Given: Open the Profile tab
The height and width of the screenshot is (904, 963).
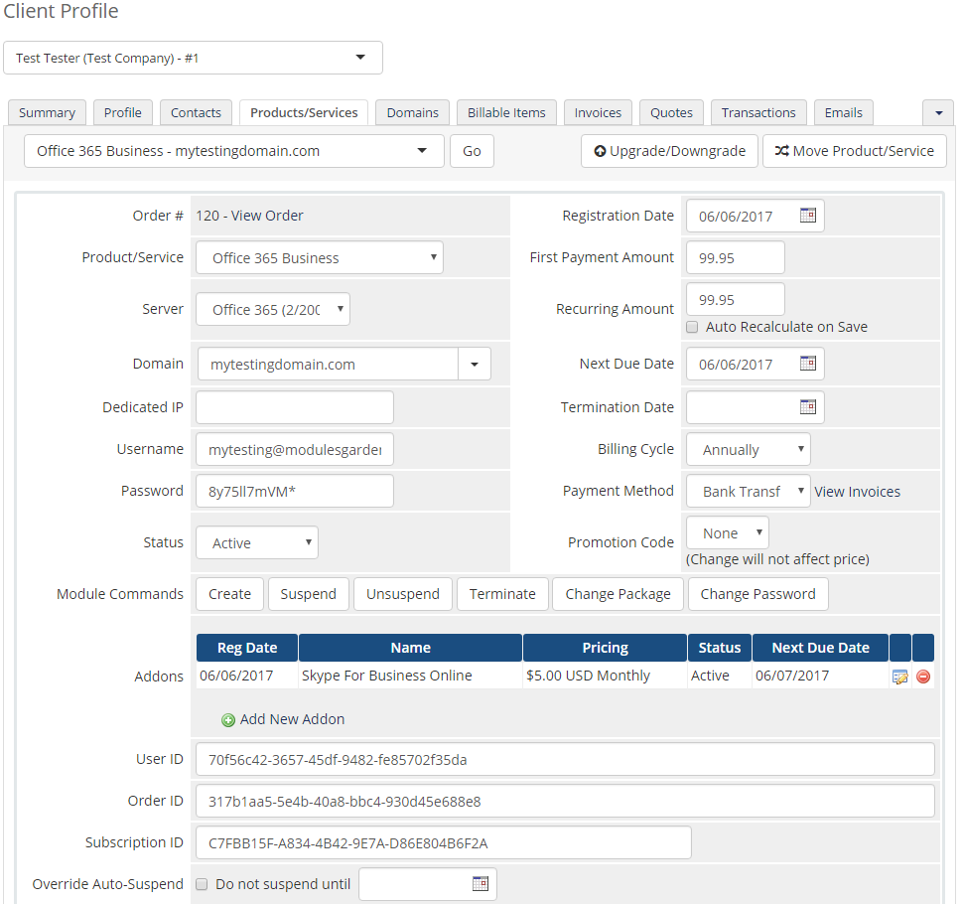Looking at the screenshot, I should [x=123, y=113].
